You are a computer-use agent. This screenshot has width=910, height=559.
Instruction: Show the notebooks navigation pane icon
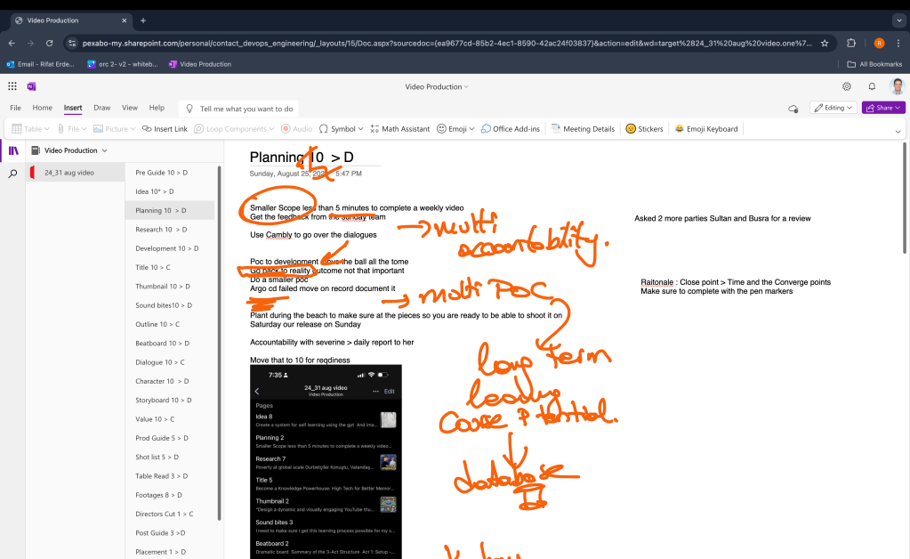pos(13,151)
